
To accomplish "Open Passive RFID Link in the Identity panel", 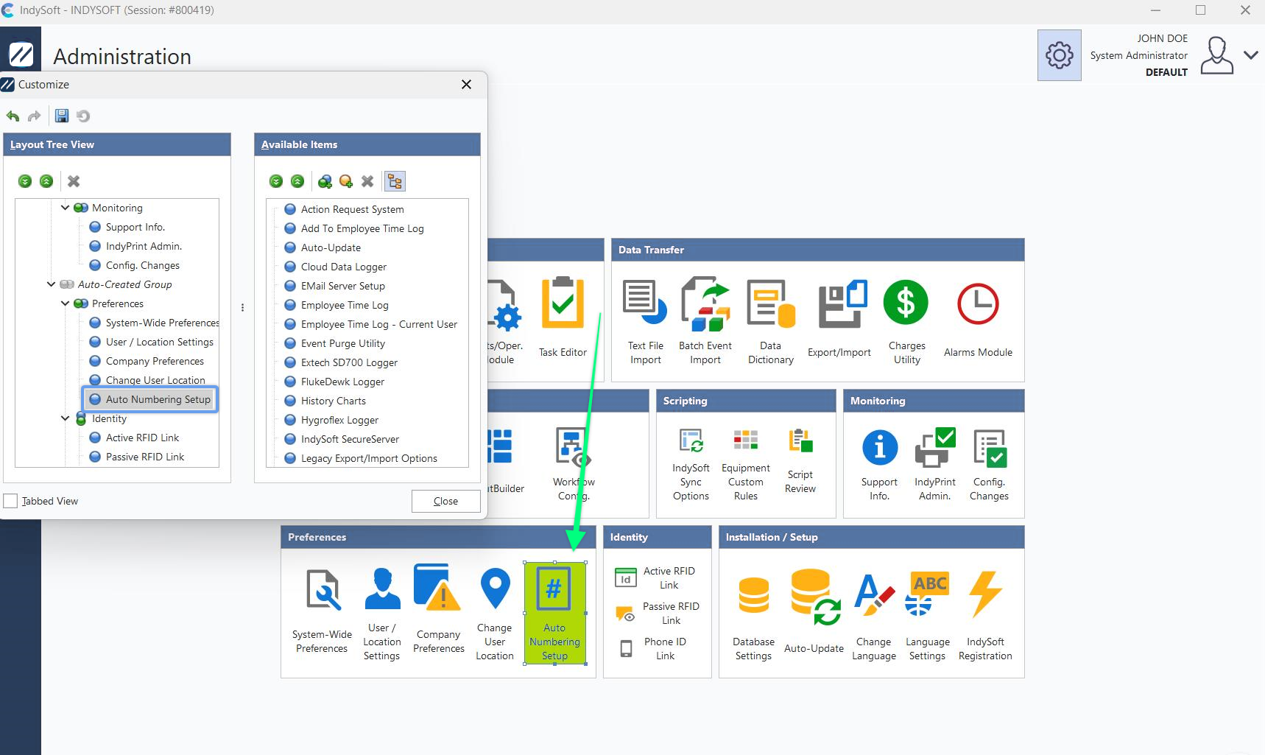I will coord(658,613).
